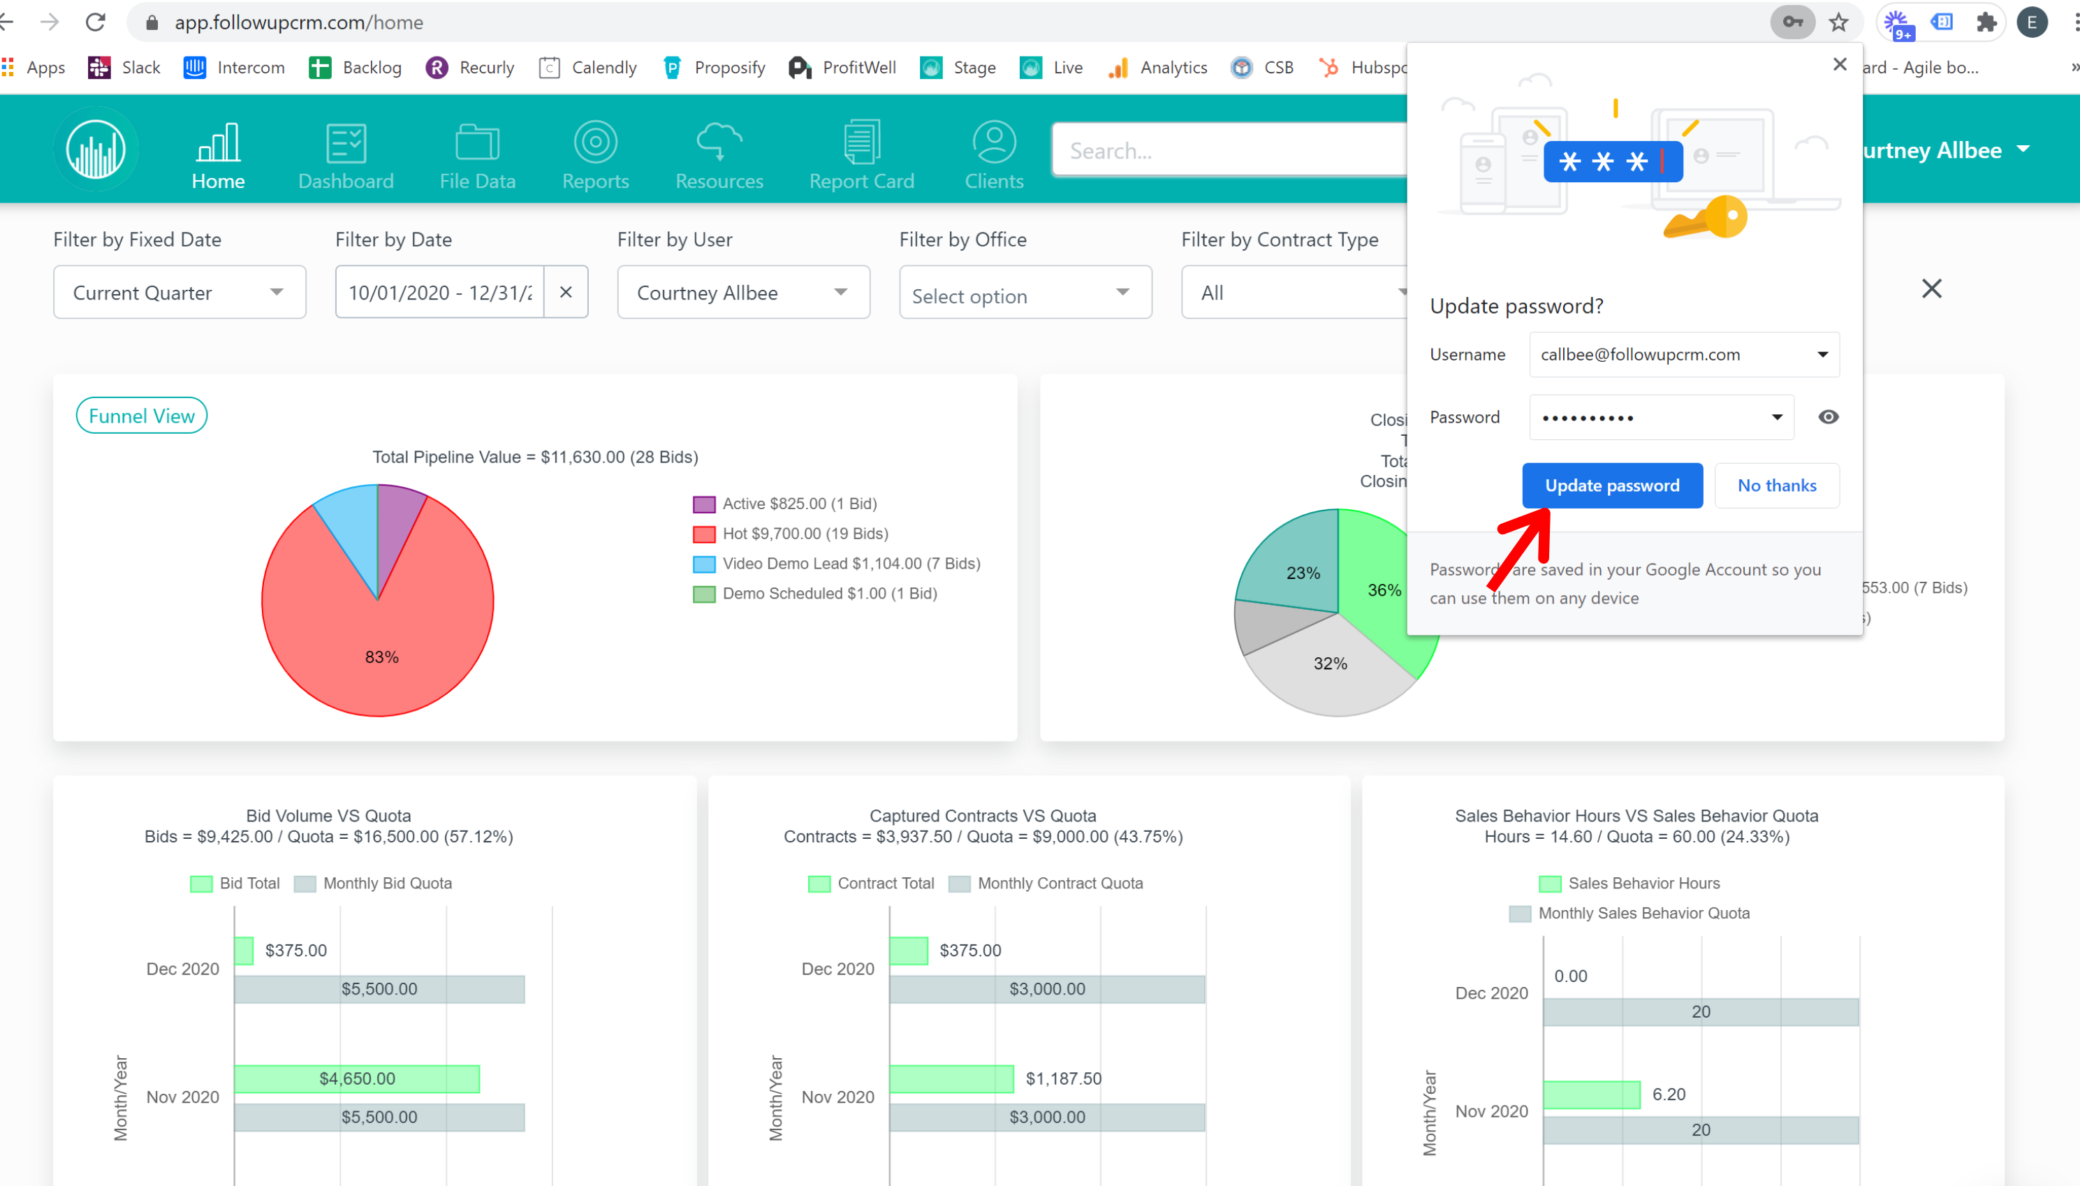Image resolution: width=2080 pixels, height=1186 pixels.
Task: Click the No thanks button
Action: (x=1777, y=485)
